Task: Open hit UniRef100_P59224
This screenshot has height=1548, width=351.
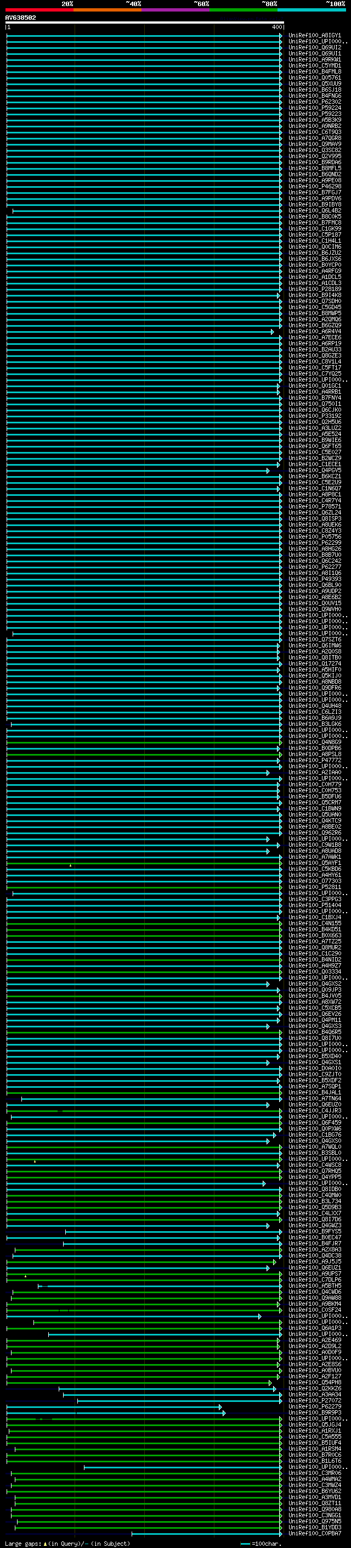Action: (314, 108)
